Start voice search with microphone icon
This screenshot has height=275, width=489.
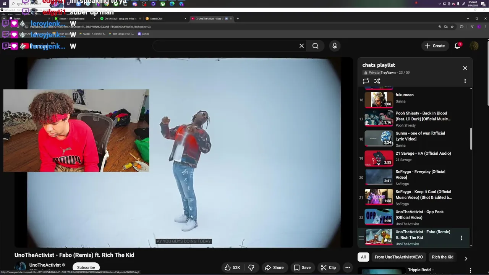pos(335,46)
